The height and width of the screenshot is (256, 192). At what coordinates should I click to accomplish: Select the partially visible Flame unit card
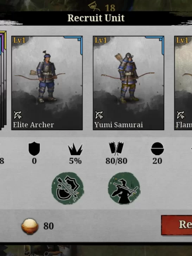tap(183, 83)
